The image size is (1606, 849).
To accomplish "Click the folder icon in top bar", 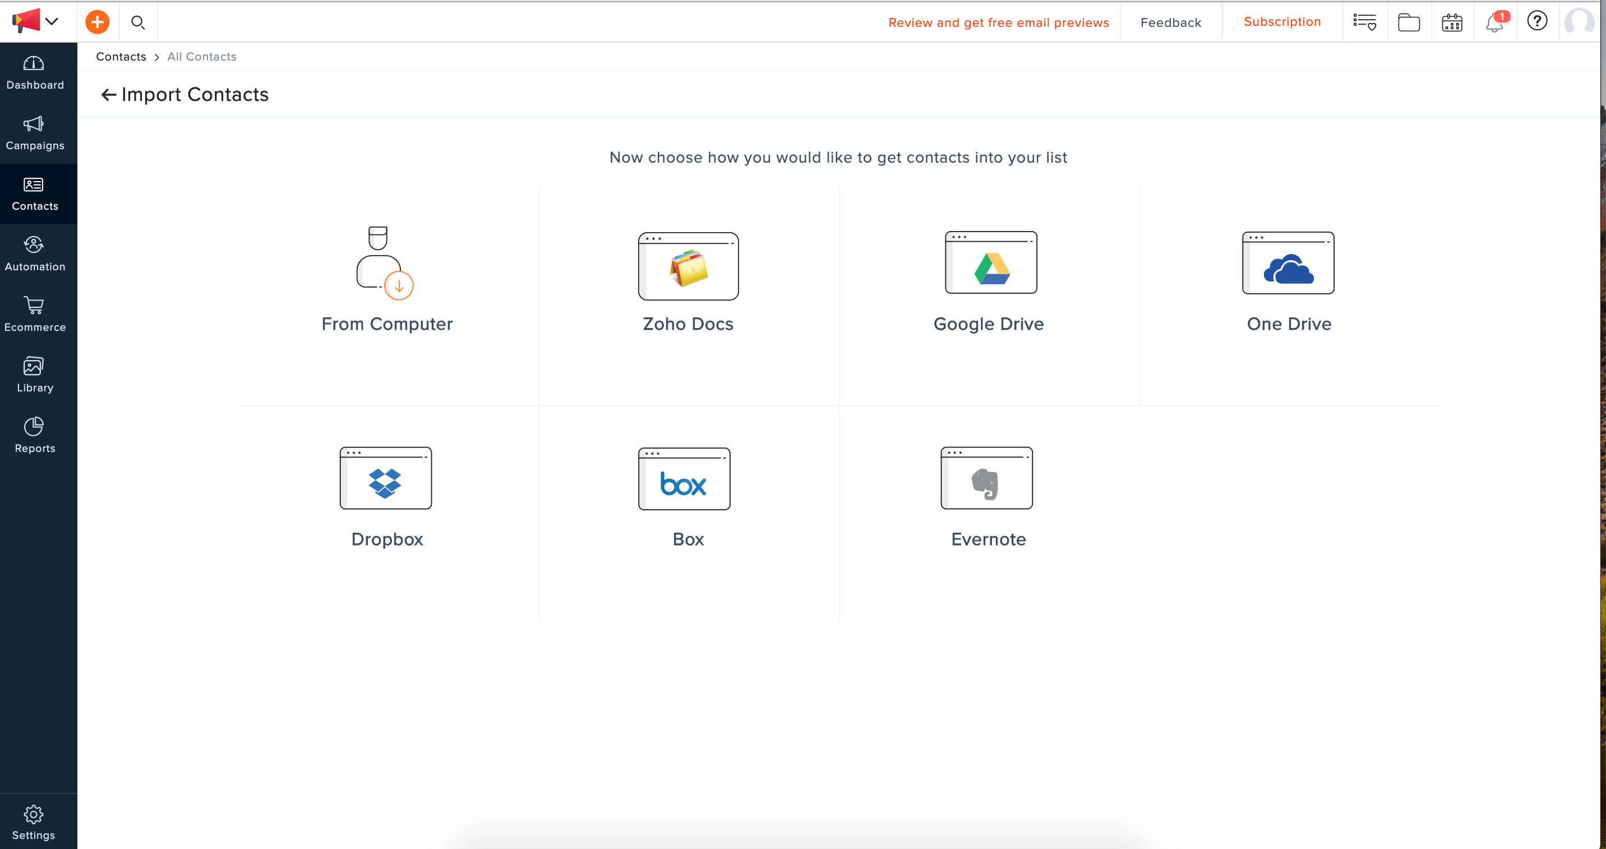I will coord(1409,23).
